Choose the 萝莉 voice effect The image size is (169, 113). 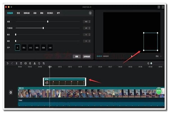(x=37, y=47)
